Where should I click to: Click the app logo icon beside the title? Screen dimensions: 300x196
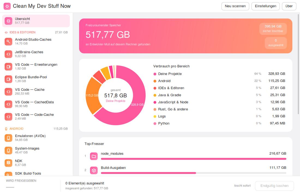tap(7, 6)
